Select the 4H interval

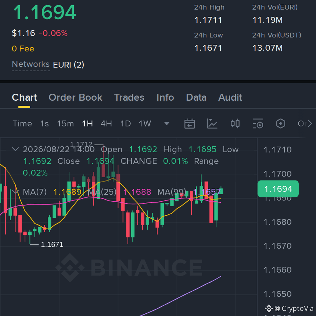(107, 123)
